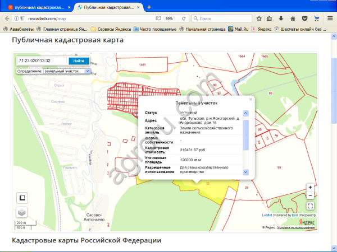
Task: Click the measure tool icon above layers
Action: (x=22, y=198)
